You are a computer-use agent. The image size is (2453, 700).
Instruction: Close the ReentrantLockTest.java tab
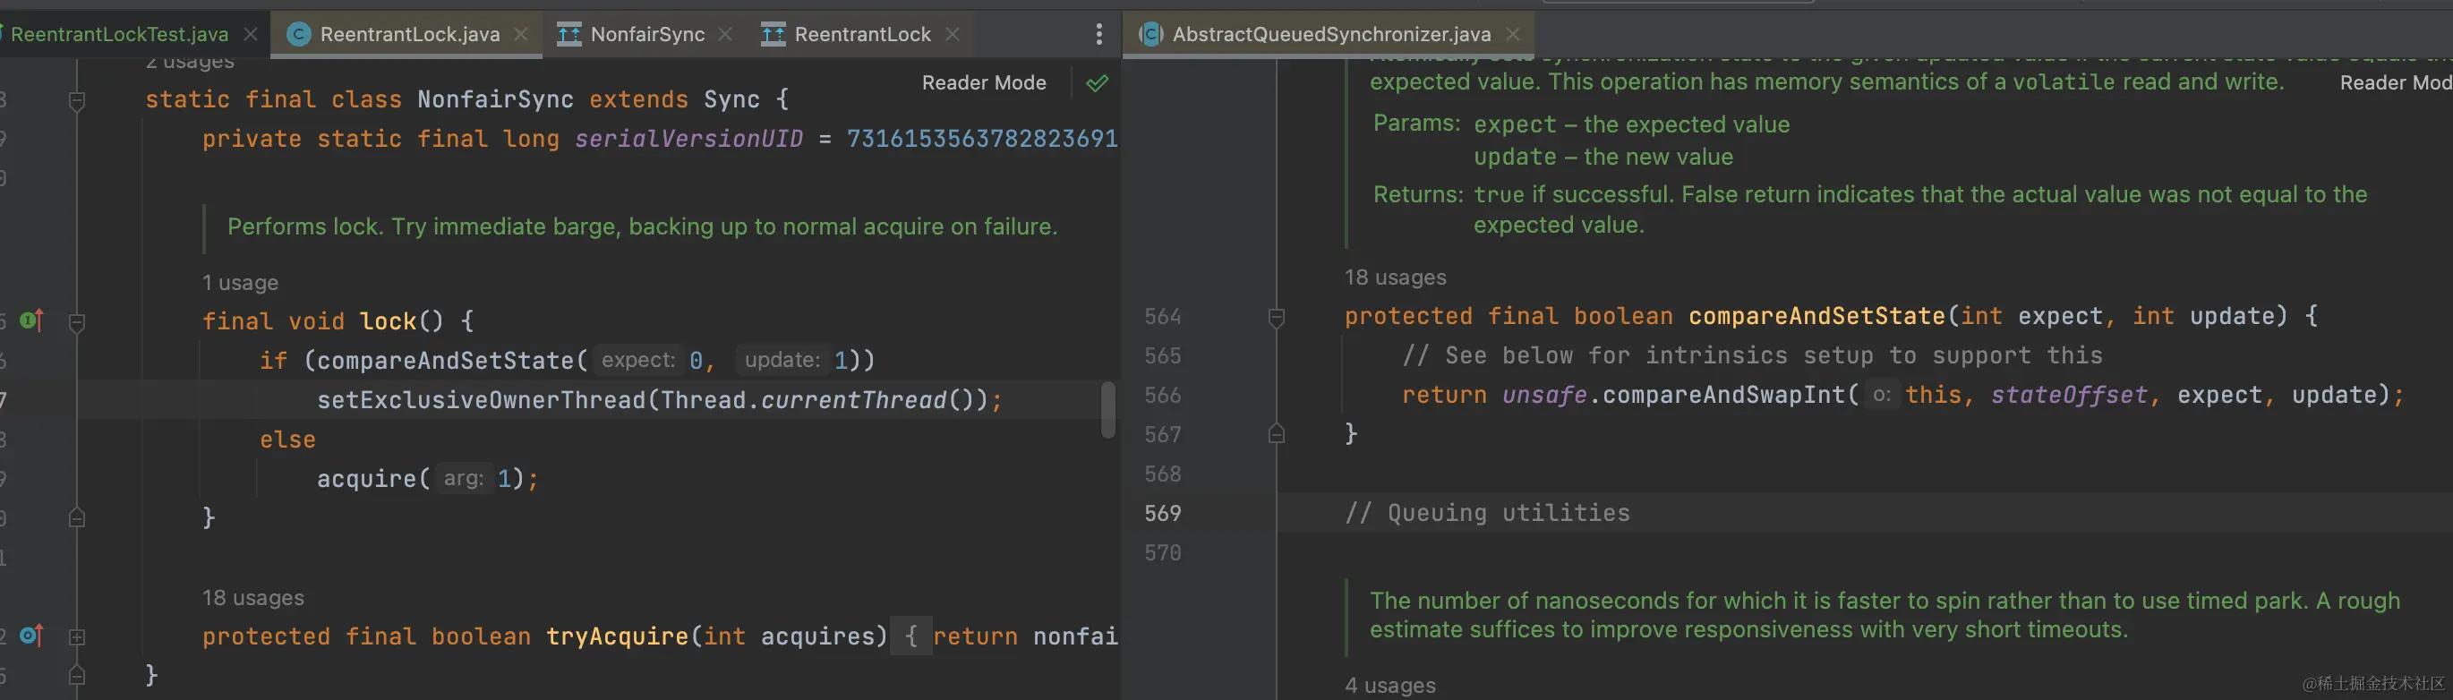pyautogui.click(x=251, y=34)
